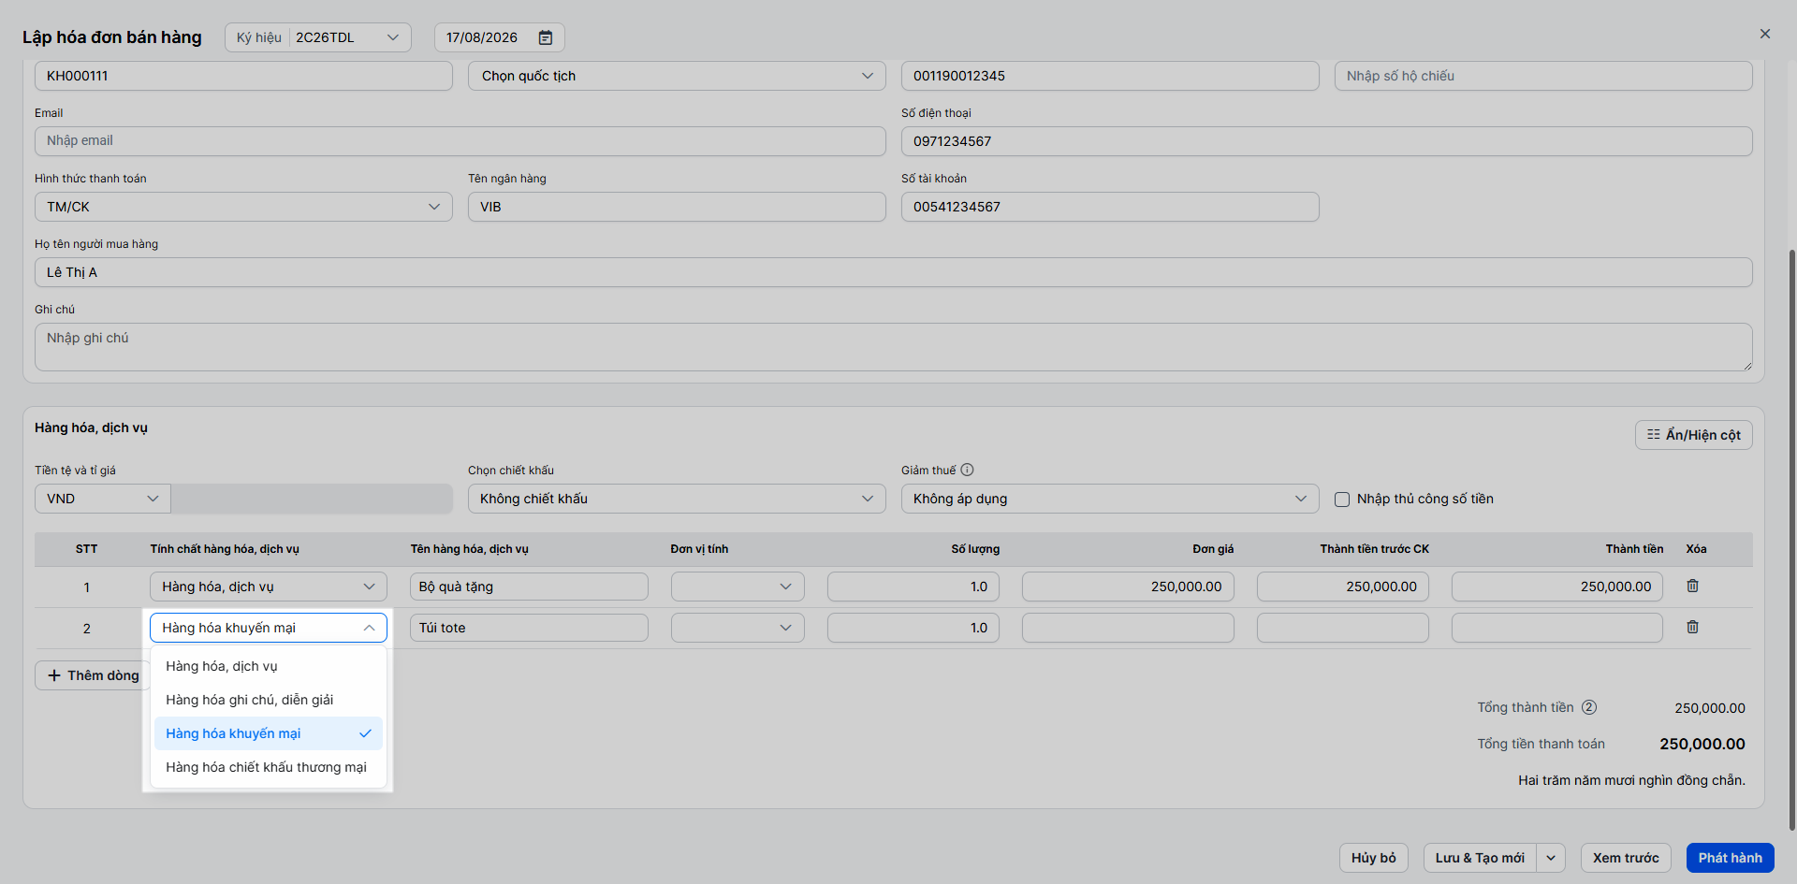Viewport: 1797px width, 884px height.
Task: Click the Họ tên người mua hàng field
Action: pos(894,272)
